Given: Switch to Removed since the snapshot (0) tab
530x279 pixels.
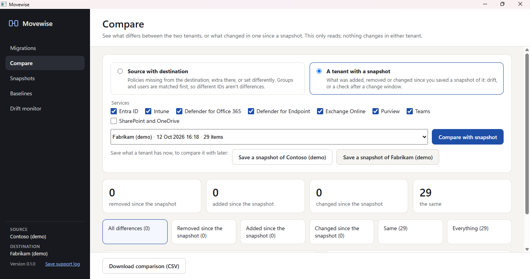Looking at the screenshot, I should pos(204,232).
